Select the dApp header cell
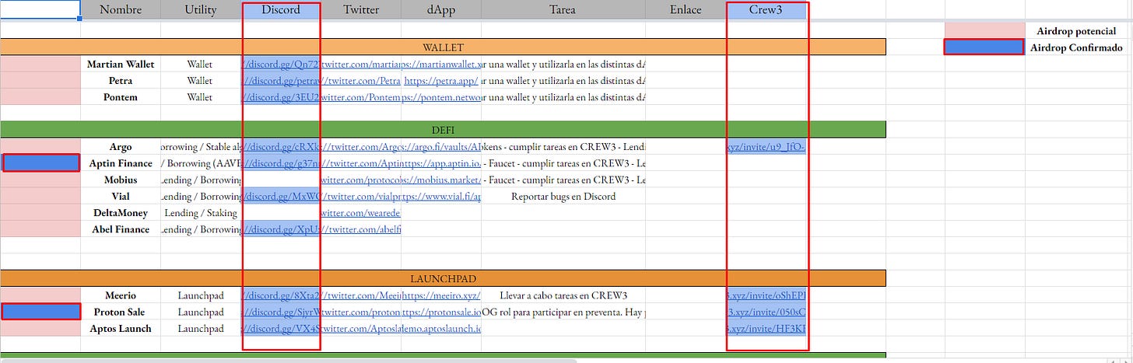The image size is (1133, 363). [441, 10]
